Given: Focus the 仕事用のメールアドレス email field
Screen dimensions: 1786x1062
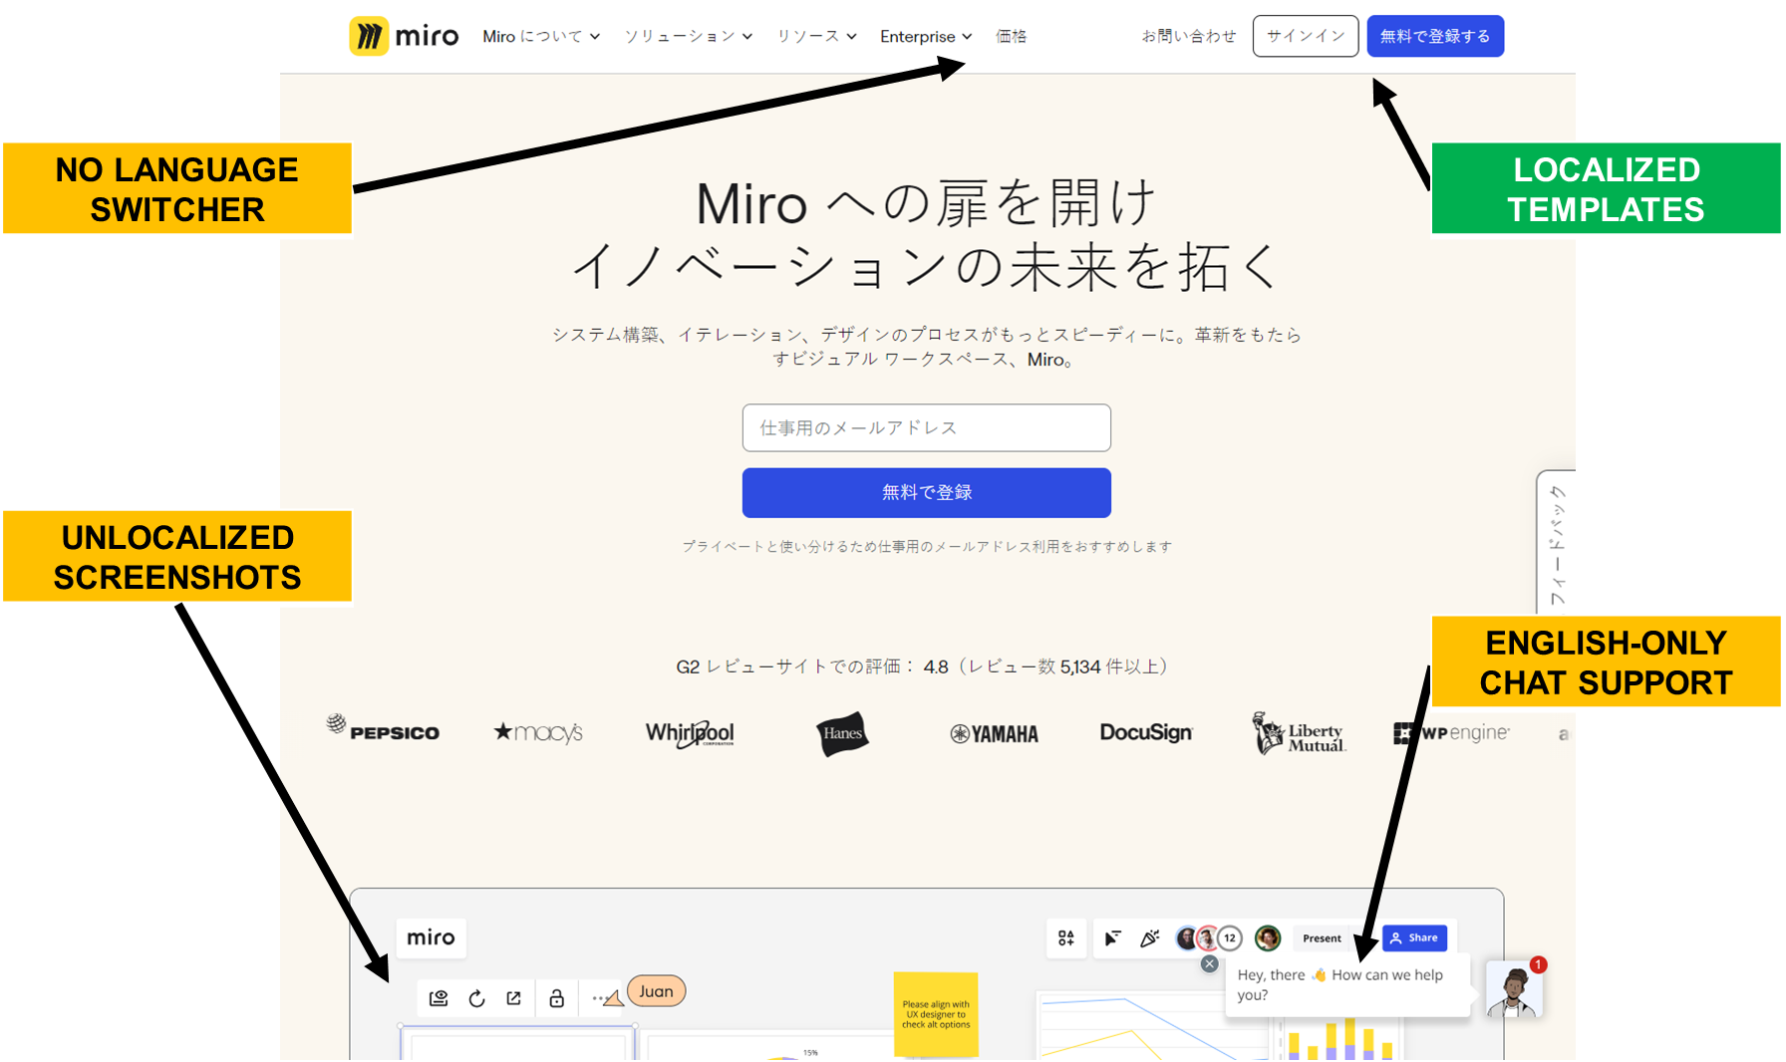Looking at the screenshot, I should pos(926,427).
